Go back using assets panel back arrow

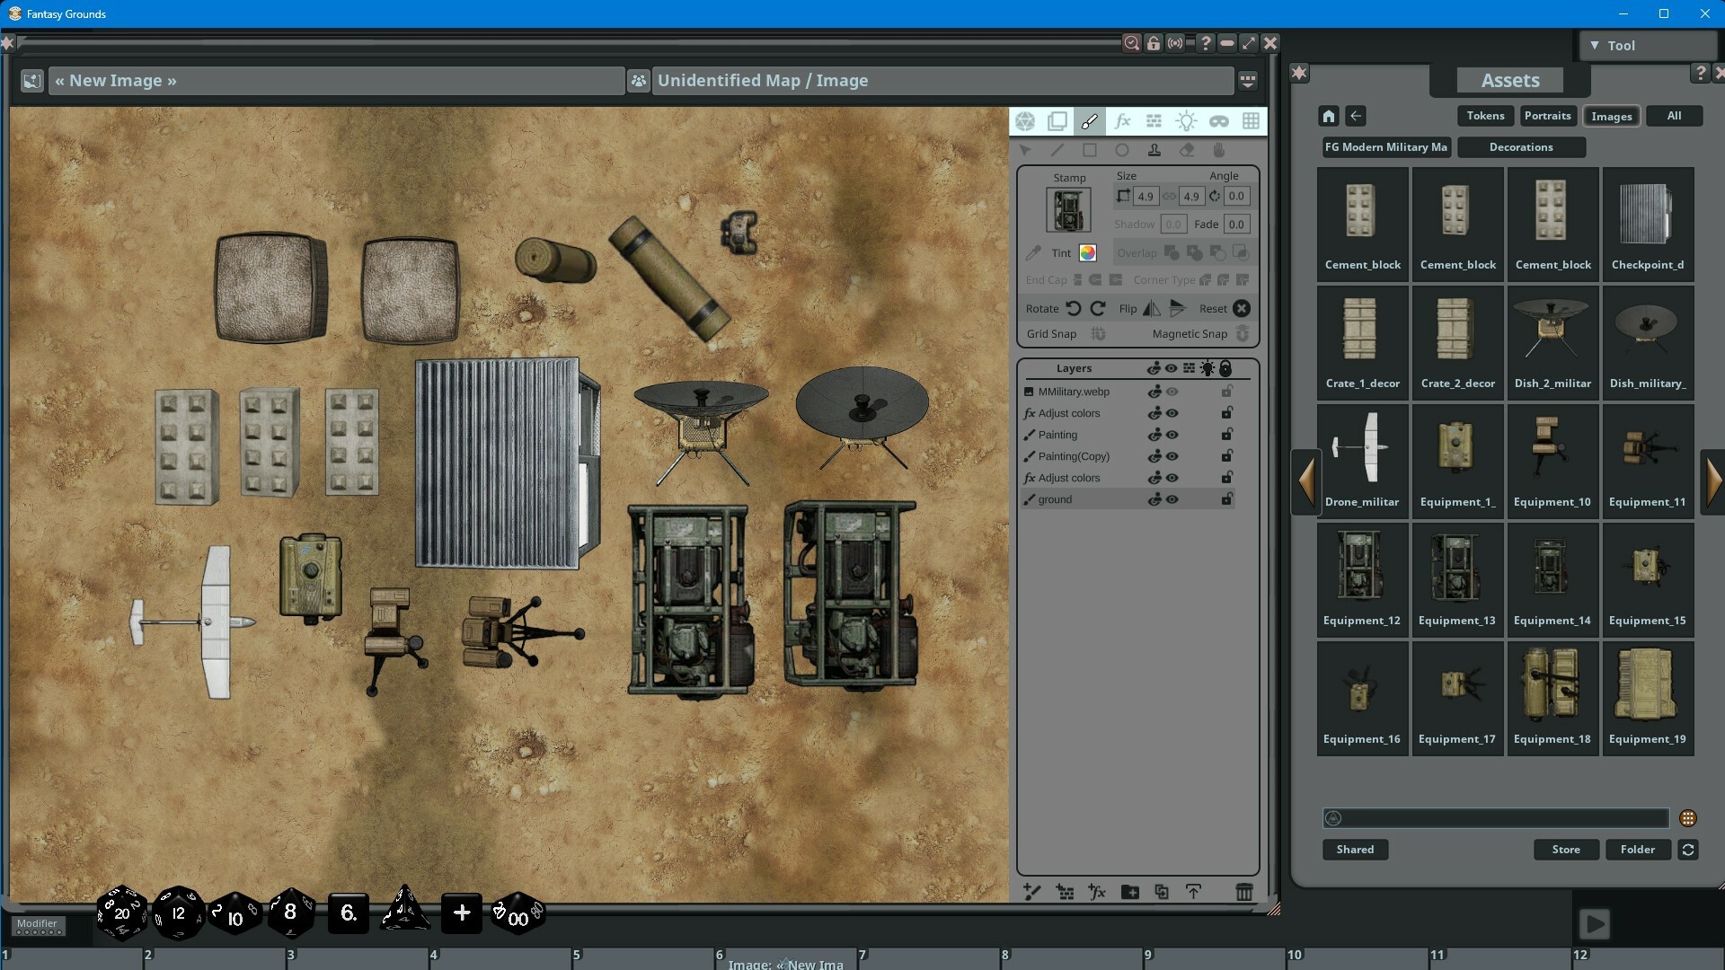click(x=1357, y=115)
